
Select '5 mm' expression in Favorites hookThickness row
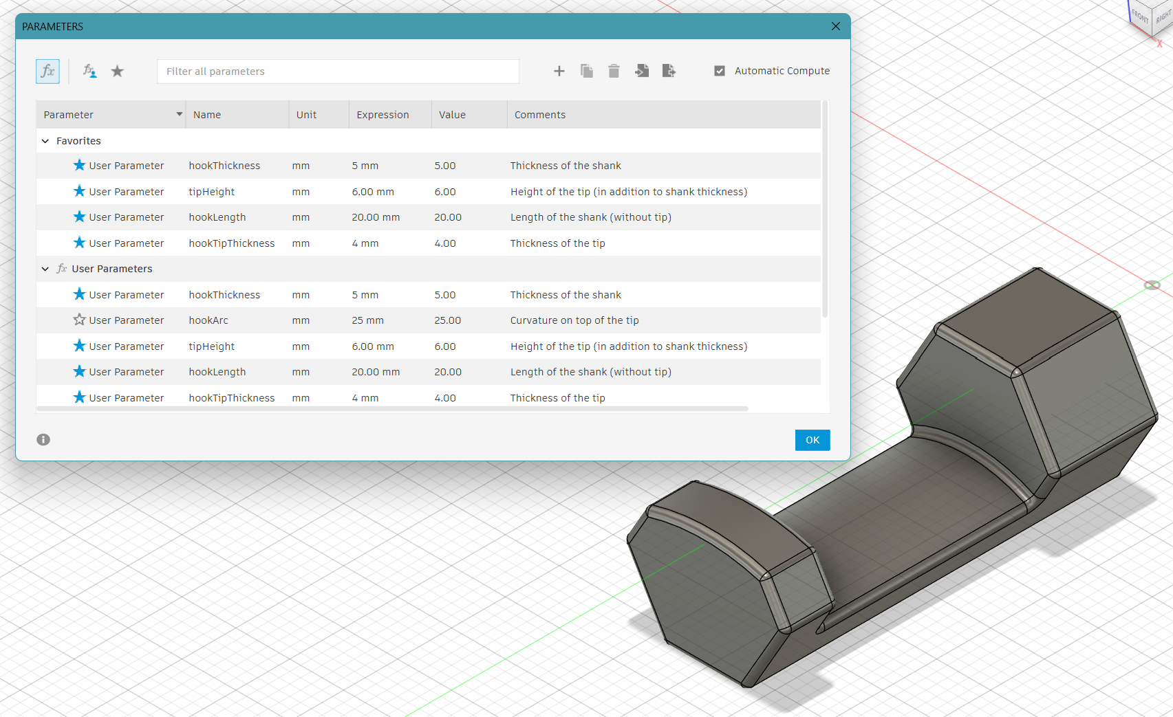pos(365,166)
